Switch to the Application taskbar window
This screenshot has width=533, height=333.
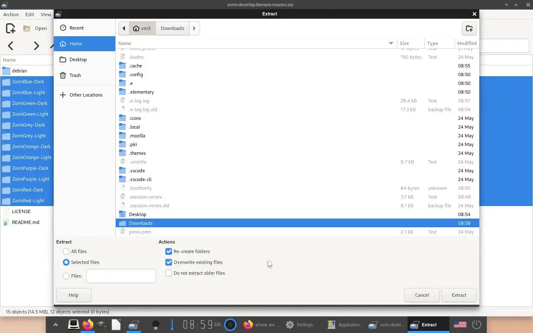[346, 325]
